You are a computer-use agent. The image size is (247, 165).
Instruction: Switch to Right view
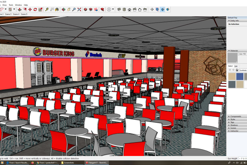[134, 9]
